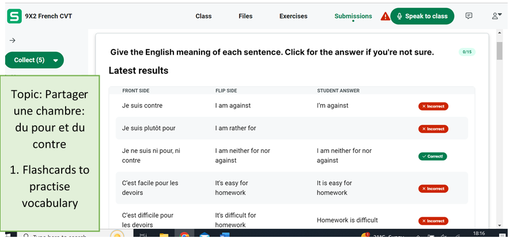Open Word from the taskbar
Screen dimensions: 510x238
[225, 235]
